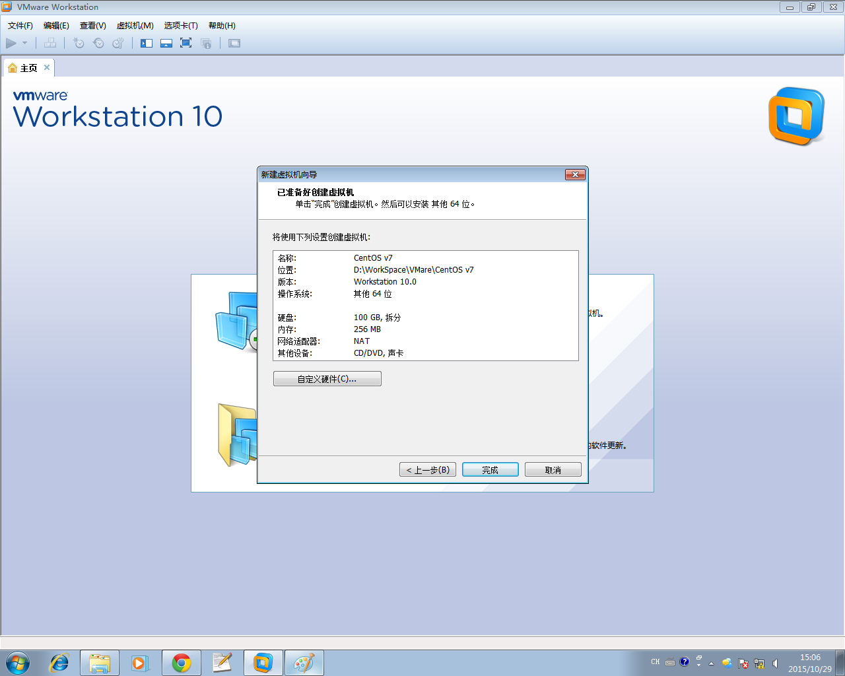845x676 pixels.
Task: Toggle the library sidebar view icon
Action: (147, 43)
